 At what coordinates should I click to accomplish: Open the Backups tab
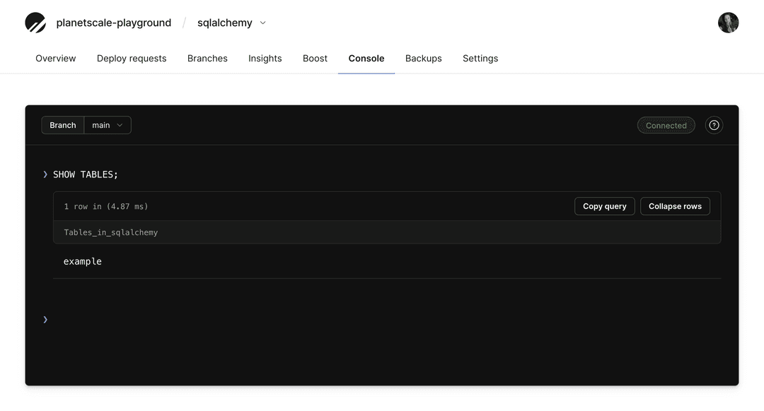[423, 59]
